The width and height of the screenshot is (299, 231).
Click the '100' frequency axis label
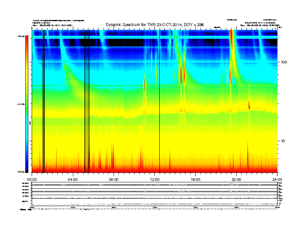[x=284, y=62]
